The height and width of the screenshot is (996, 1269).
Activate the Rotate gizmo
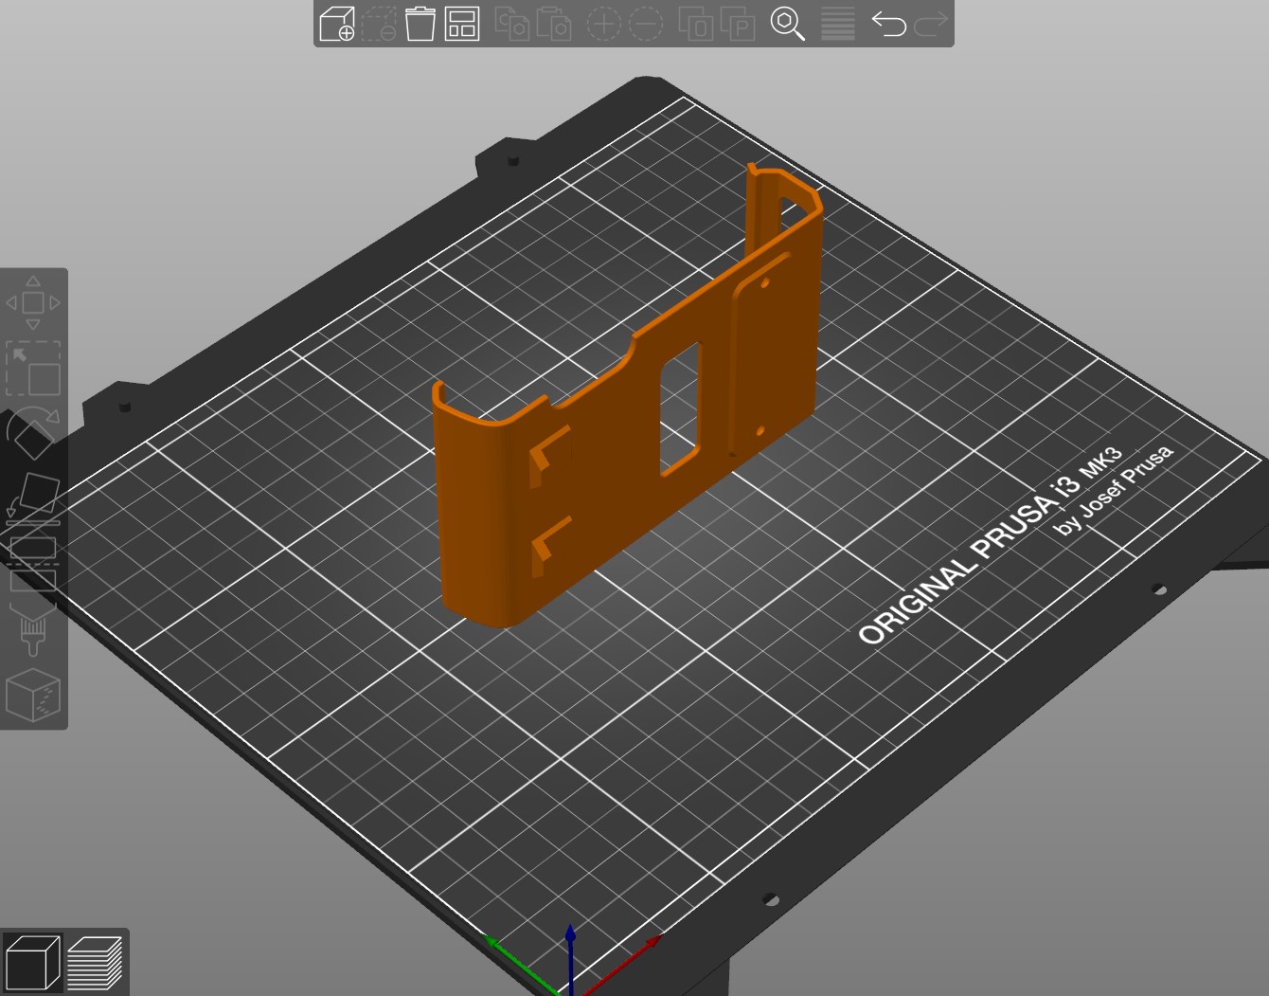click(33, 433)
